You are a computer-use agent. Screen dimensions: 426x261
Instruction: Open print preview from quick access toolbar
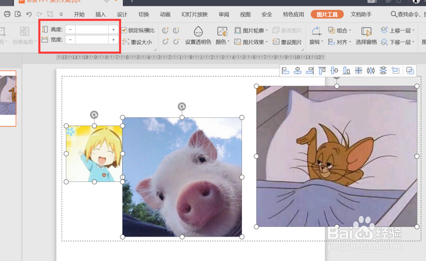(18, 14)
